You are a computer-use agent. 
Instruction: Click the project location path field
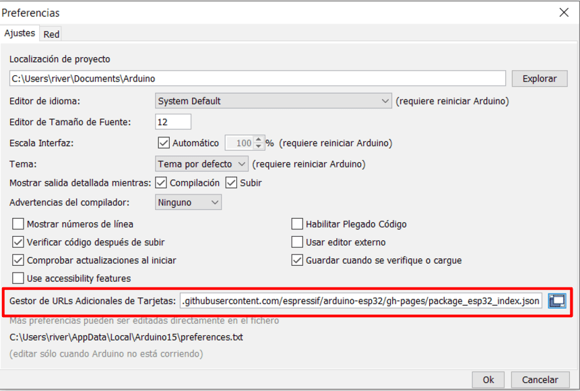point(257,79)
